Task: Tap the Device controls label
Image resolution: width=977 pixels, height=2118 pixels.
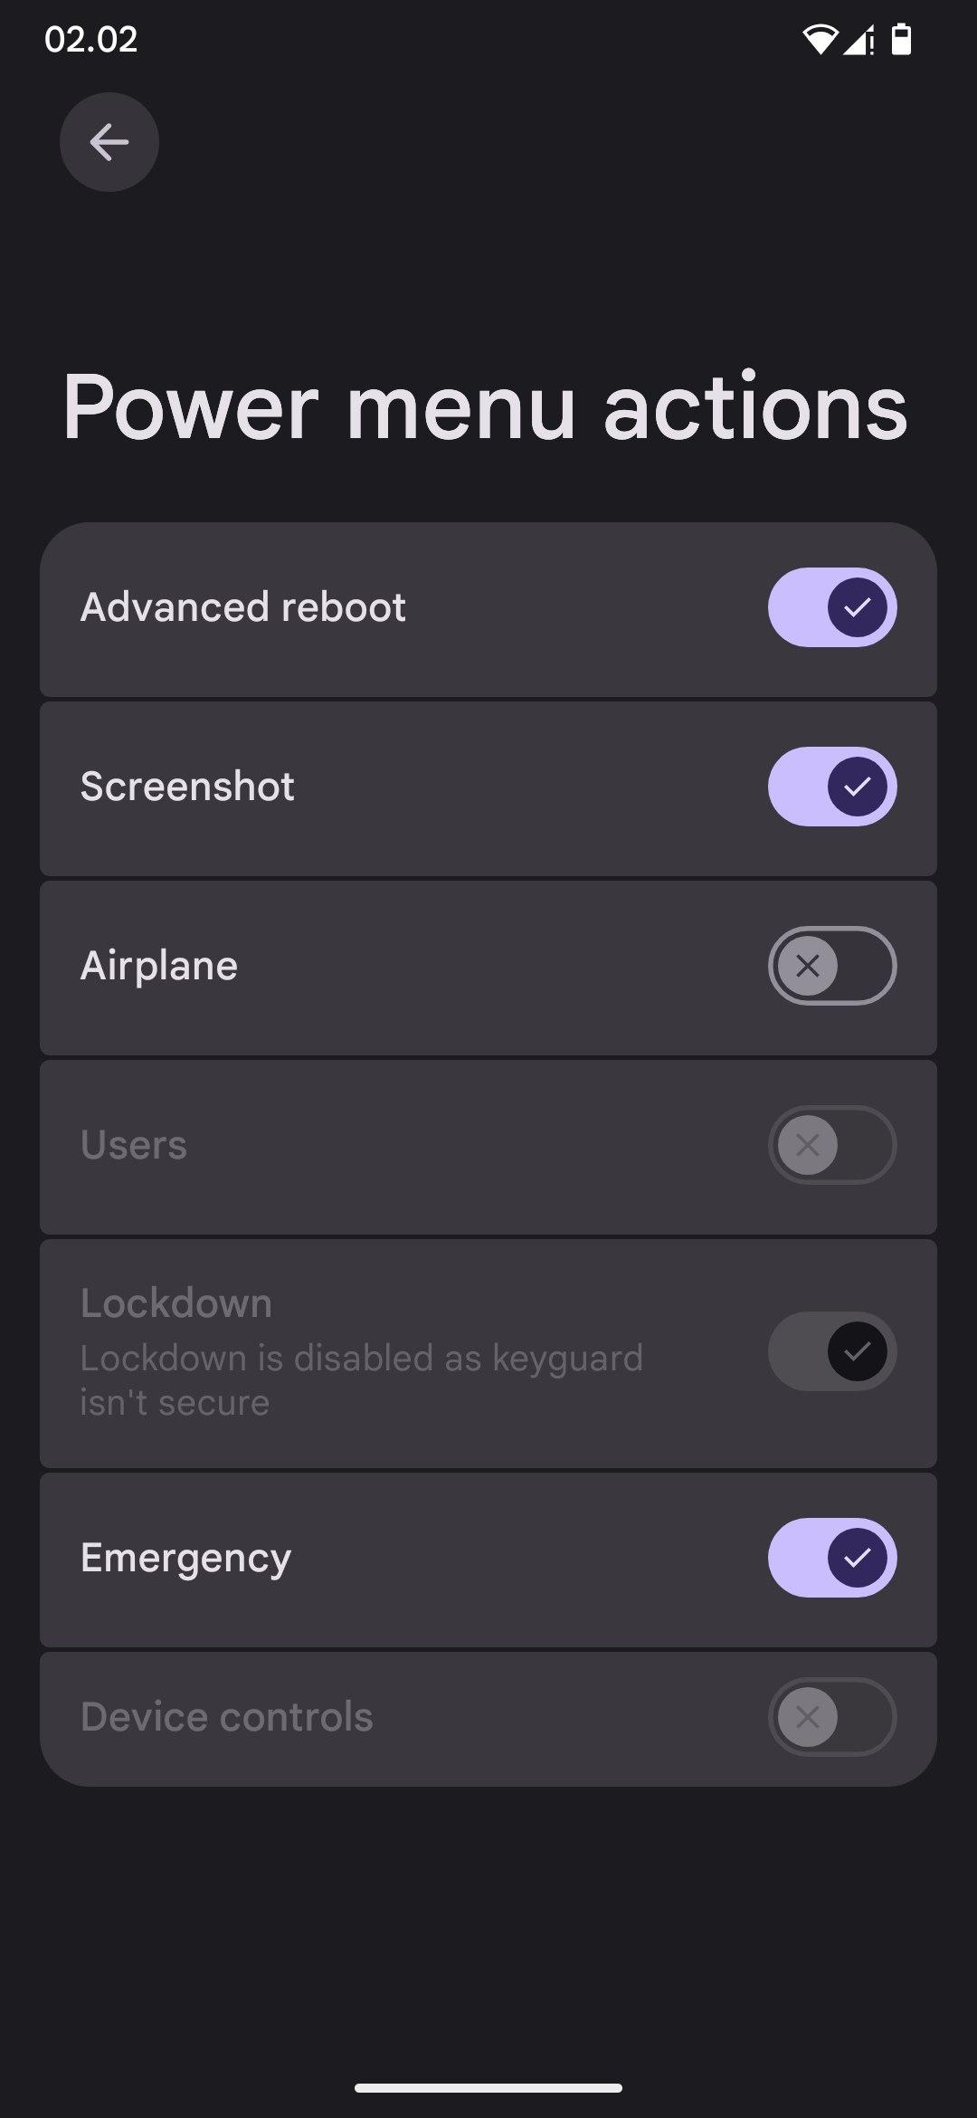Action: point(226,1717)
